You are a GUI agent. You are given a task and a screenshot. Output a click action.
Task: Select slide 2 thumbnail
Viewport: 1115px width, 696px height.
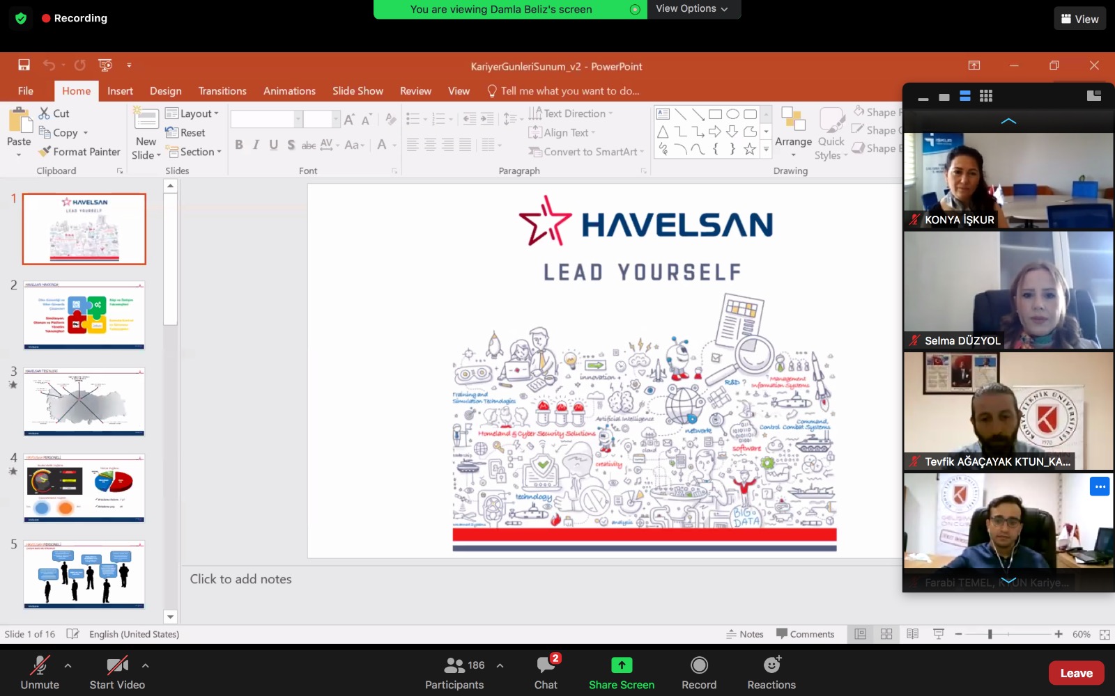84,315
